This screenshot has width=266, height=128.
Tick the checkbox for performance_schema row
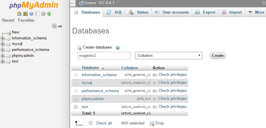[x=76, y=91]
